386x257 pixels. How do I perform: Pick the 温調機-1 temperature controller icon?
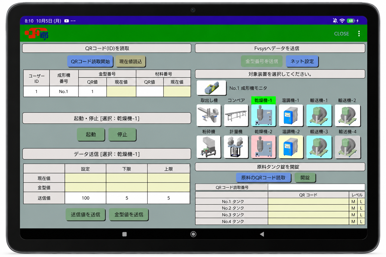(x=291, y=115)
